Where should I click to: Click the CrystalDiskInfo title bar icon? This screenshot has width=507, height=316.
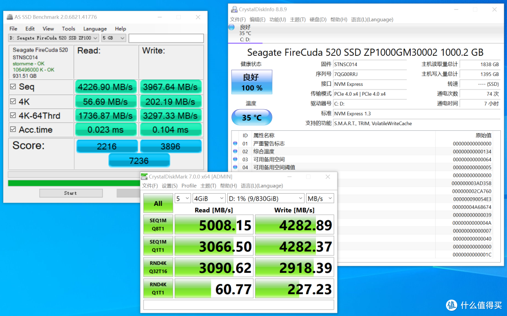(234, 9)
